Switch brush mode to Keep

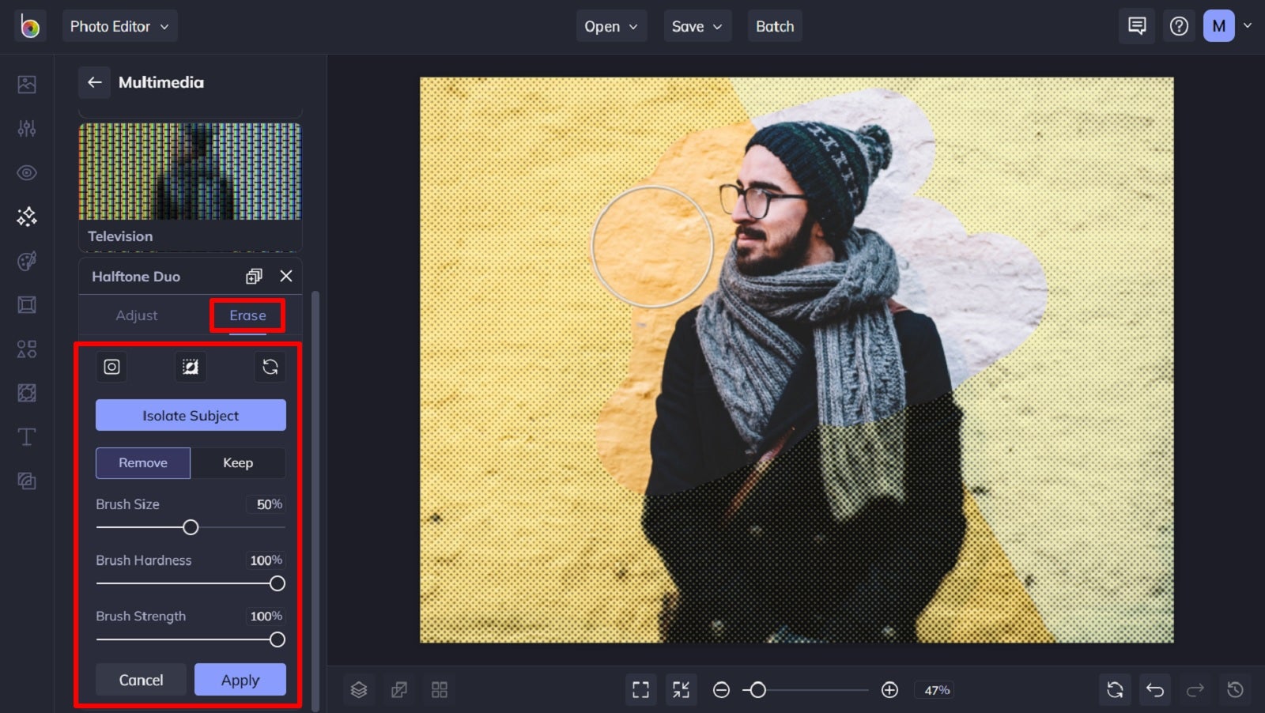tap(238, 463)
